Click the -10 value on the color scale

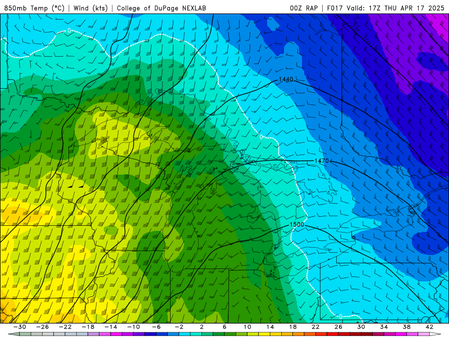pos(134,327)
